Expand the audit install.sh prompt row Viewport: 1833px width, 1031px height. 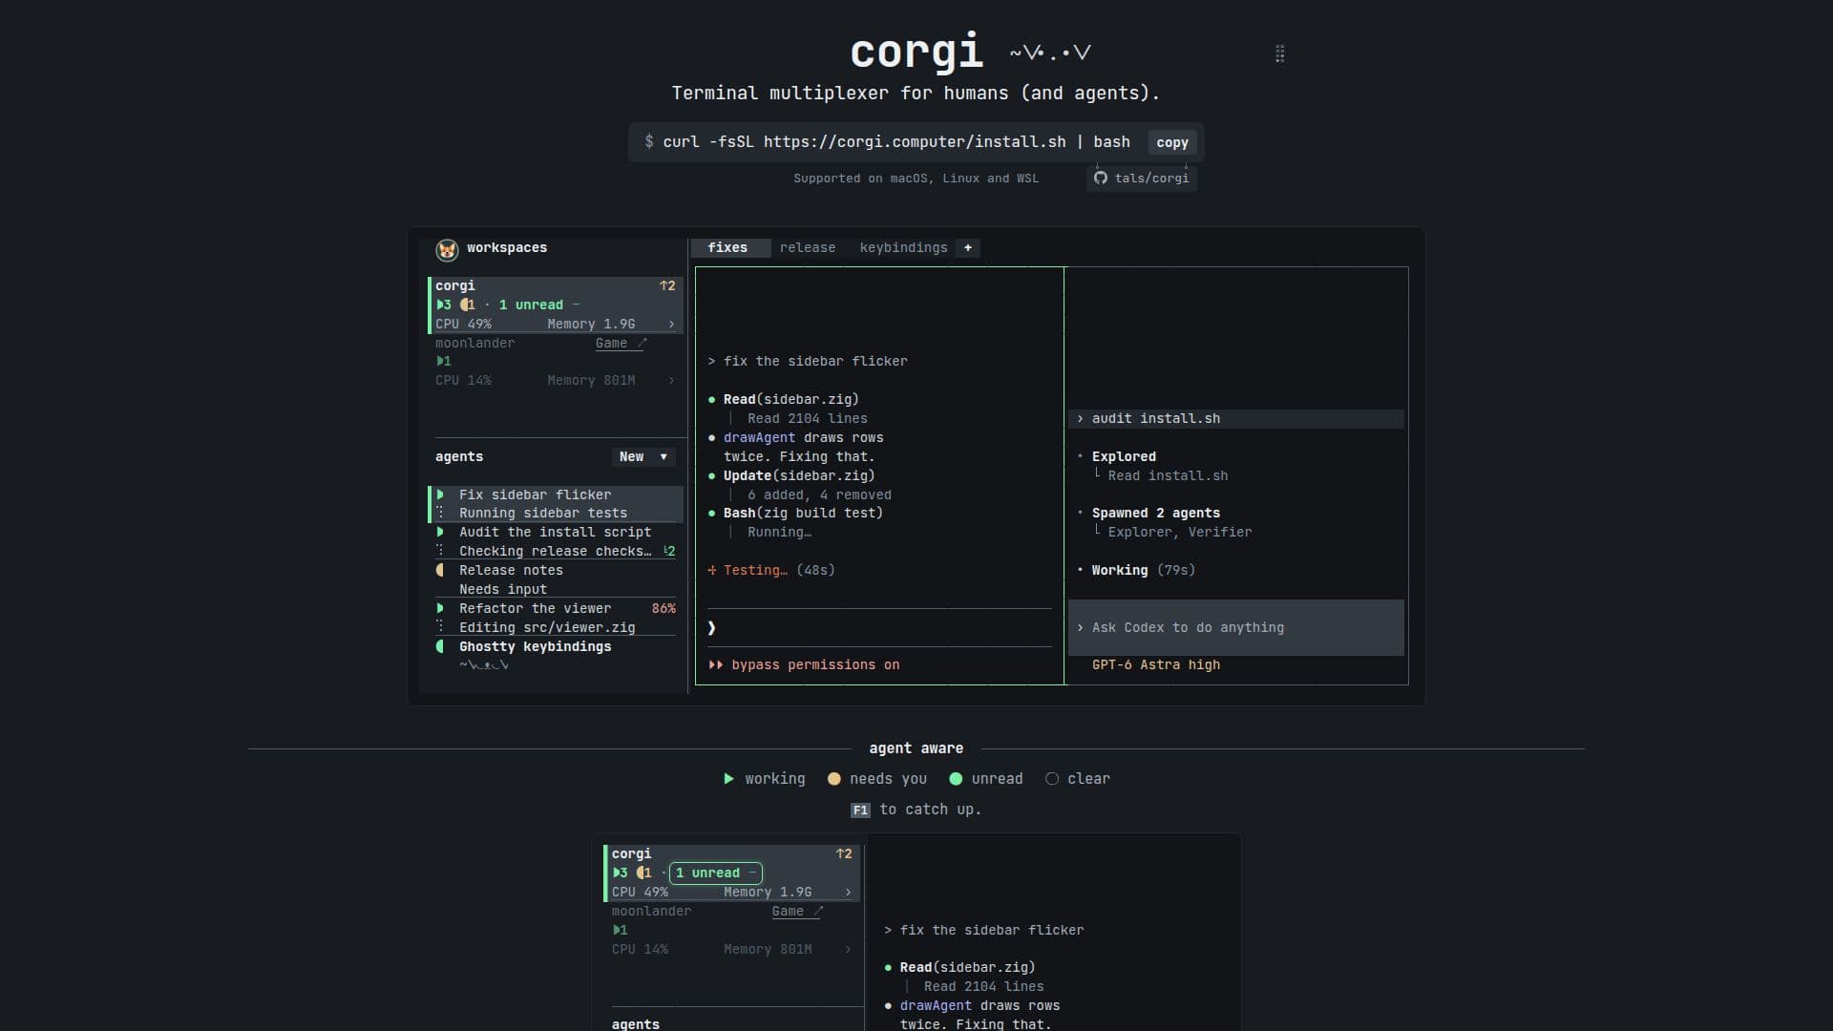coord(1236,418)
